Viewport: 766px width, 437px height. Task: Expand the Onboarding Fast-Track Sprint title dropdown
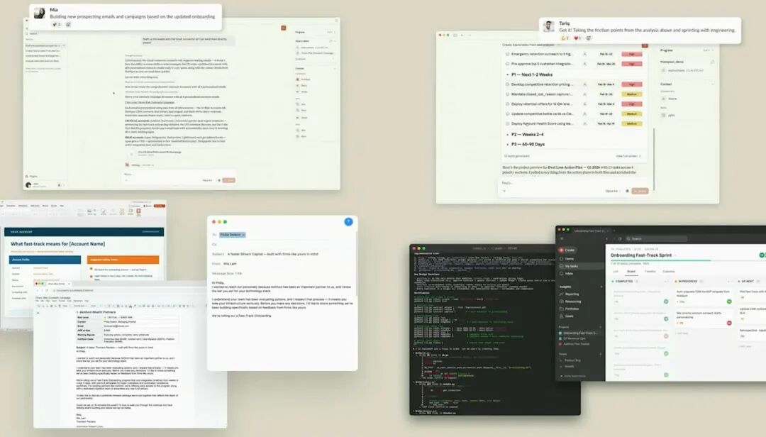[x=676, y=255]
